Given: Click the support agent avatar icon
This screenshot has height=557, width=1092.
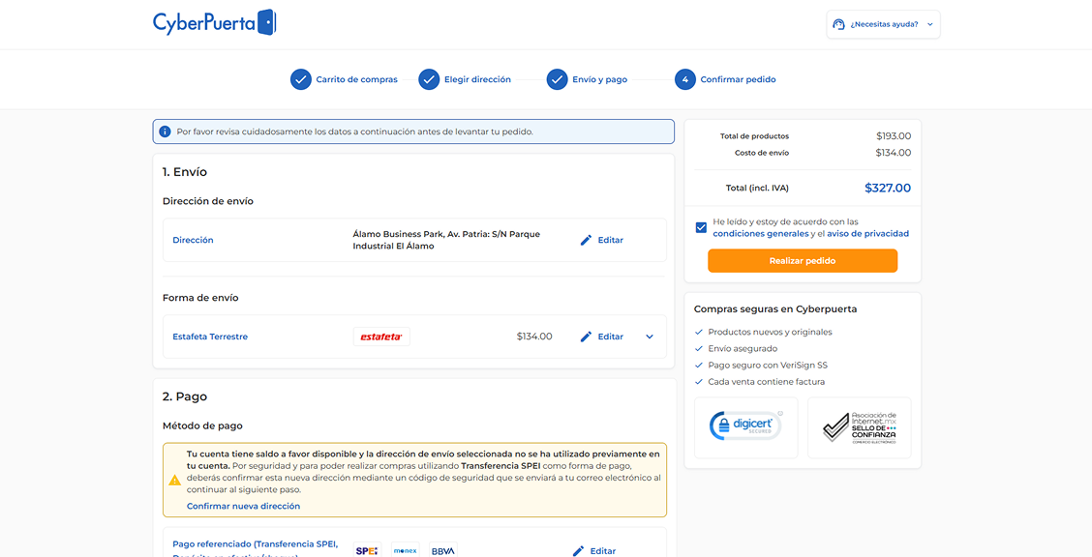Looking at the screenshot, I should point(837,23).
